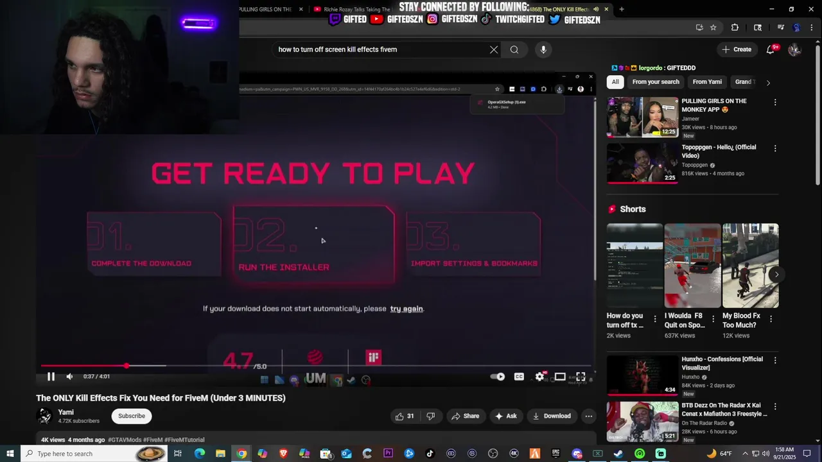Open Task View on taskbar
Screen dimensions: 822x462
coord(178,454)
